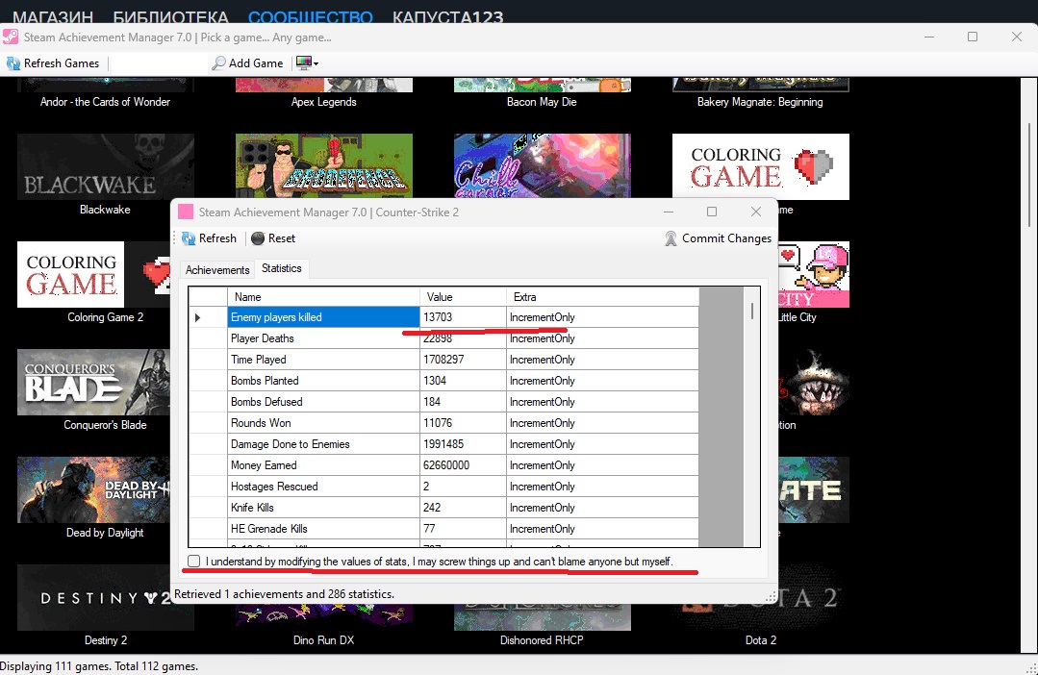Open the Dead by Daylight thumbnail
The width and height of the screenshot is (1038, 675).
tap(94, 489)
